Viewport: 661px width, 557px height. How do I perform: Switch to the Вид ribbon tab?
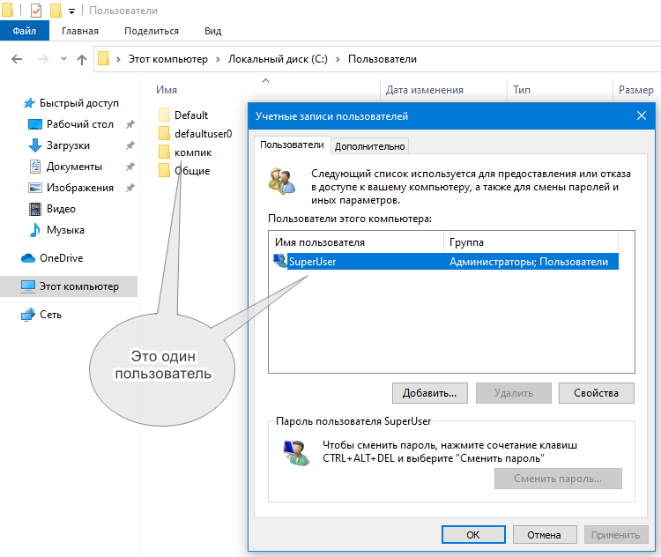[x=213, y=31]
